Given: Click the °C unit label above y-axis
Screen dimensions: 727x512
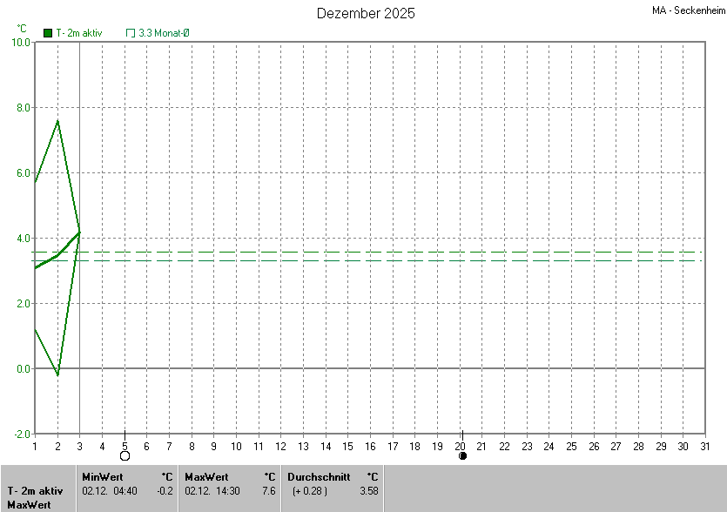Looking at the screenshot, I should 22,28.
